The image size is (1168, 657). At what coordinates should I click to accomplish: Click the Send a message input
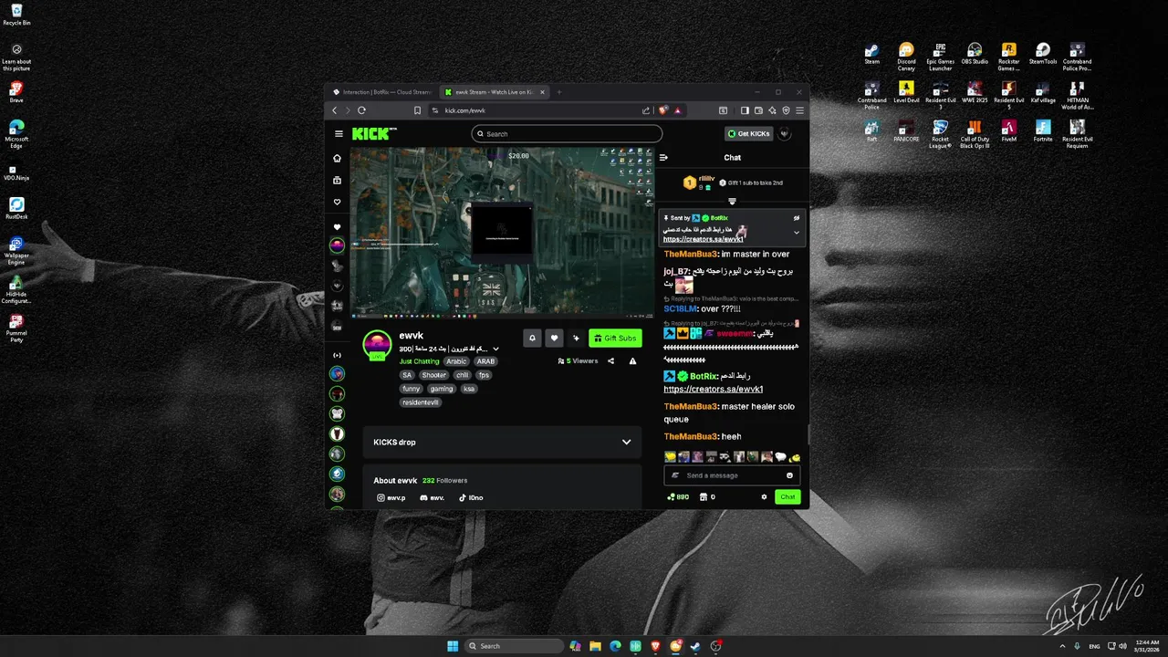[x=730, y=475]
